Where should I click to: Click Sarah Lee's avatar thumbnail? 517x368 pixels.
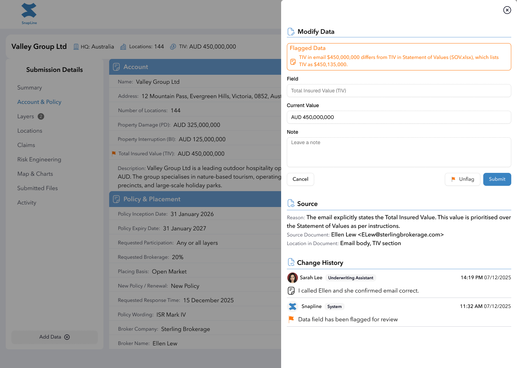(293, 277)
